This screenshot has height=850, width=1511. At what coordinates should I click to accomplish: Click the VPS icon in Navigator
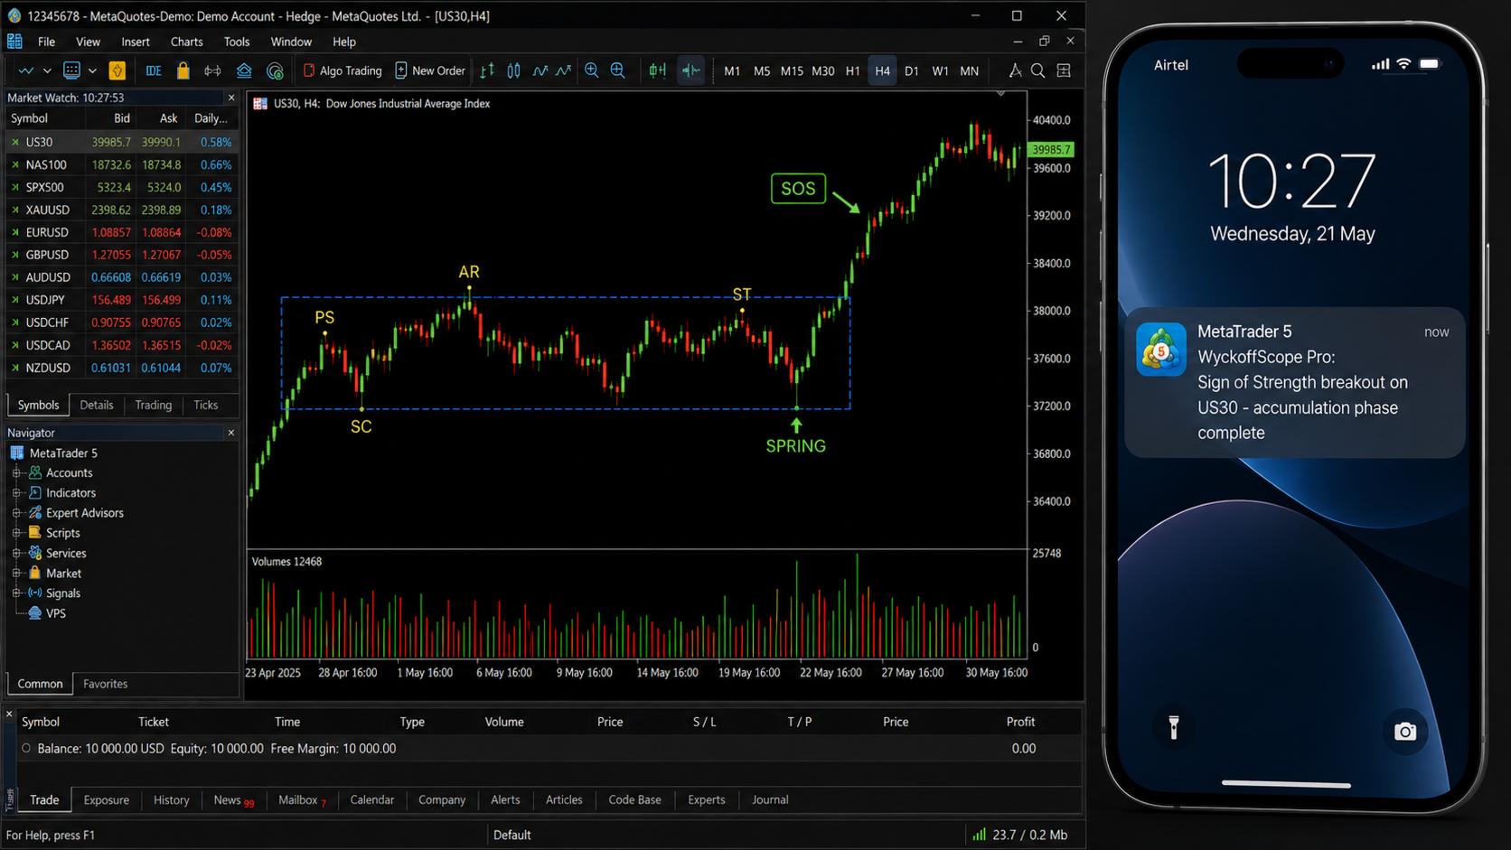point(35,613)
